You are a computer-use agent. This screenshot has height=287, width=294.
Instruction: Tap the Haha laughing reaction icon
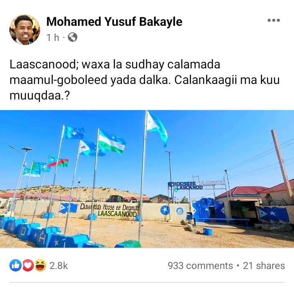point(40,265)
